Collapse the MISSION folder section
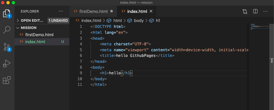 17,28
